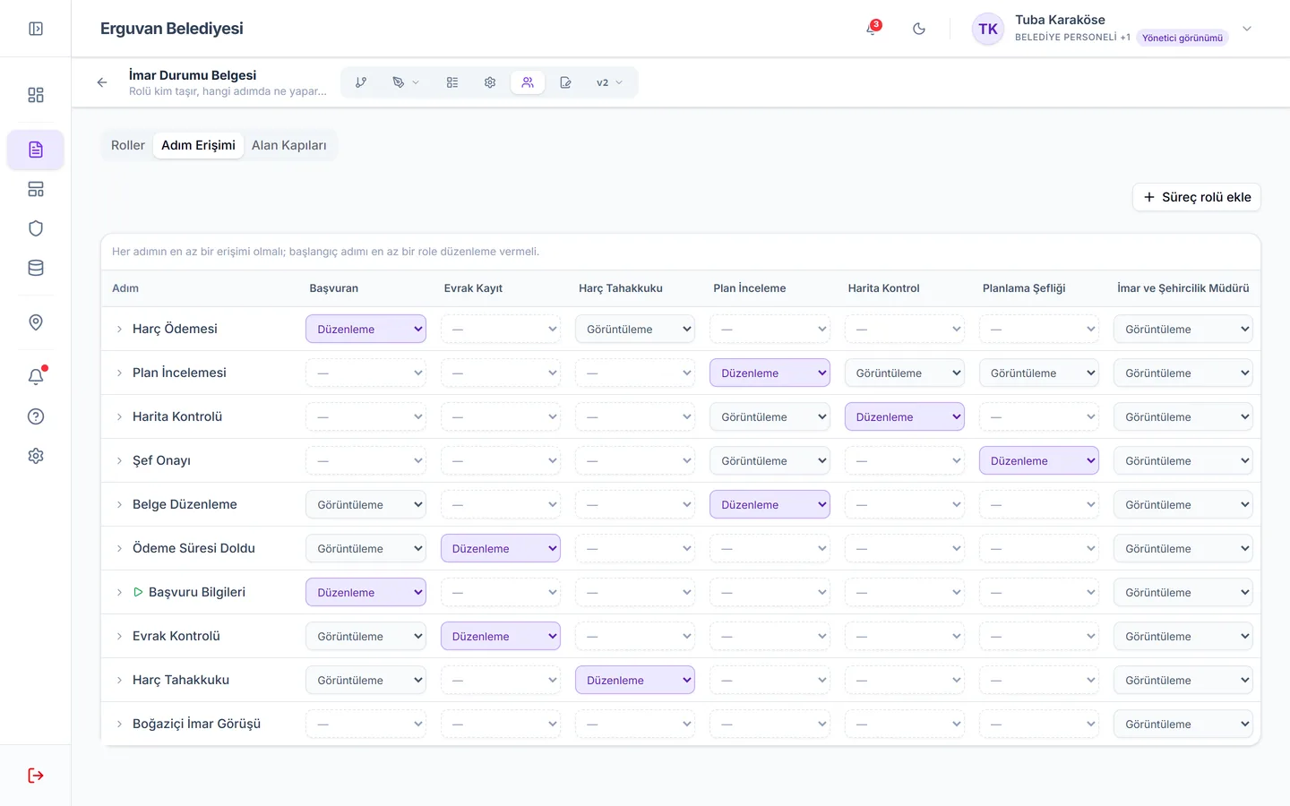Open the dashboard grid icon in sidebar

tap(36, 95)
